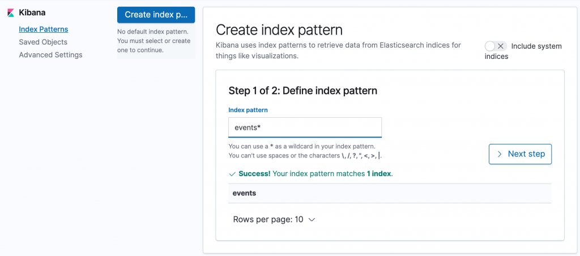Focus the Index pattern text field

click(x=305, y=127)
